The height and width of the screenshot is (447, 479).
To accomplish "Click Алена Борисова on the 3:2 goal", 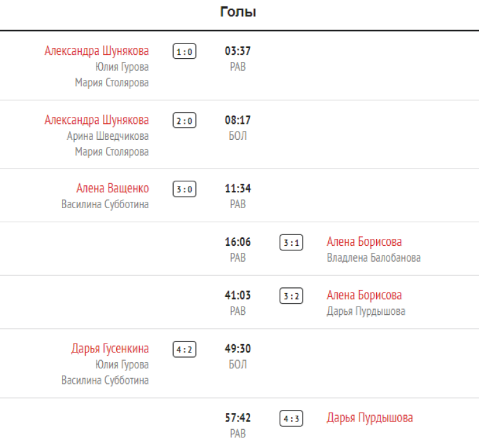I will point(364,296).
